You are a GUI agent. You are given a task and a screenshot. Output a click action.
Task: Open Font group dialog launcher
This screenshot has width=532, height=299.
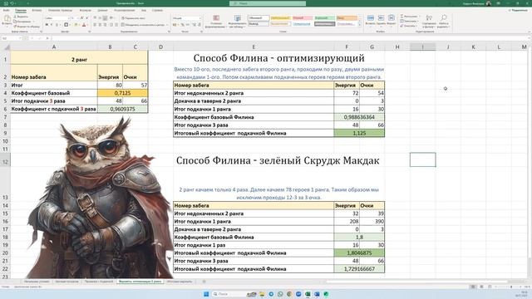(90, 32)
